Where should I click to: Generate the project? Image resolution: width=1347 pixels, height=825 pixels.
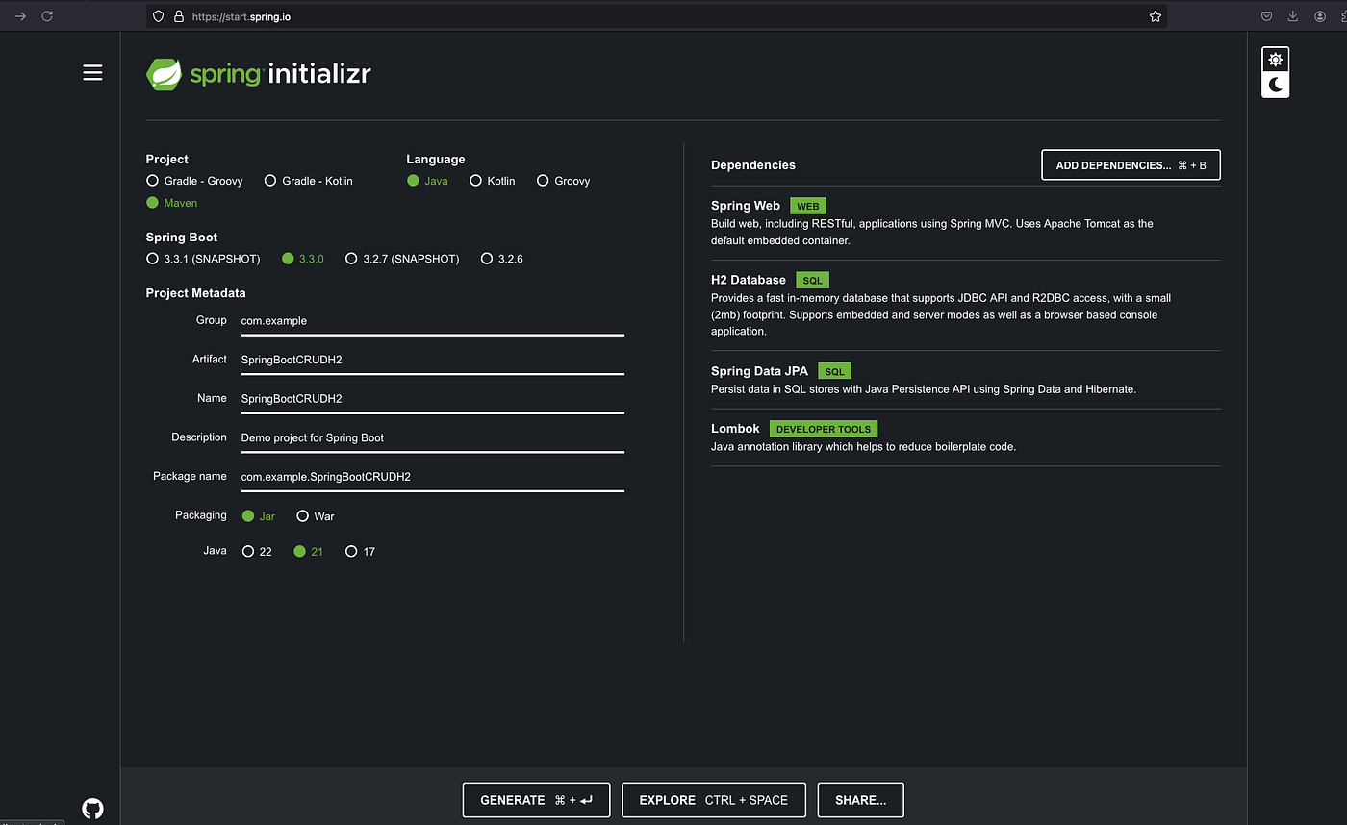point(536,800)
